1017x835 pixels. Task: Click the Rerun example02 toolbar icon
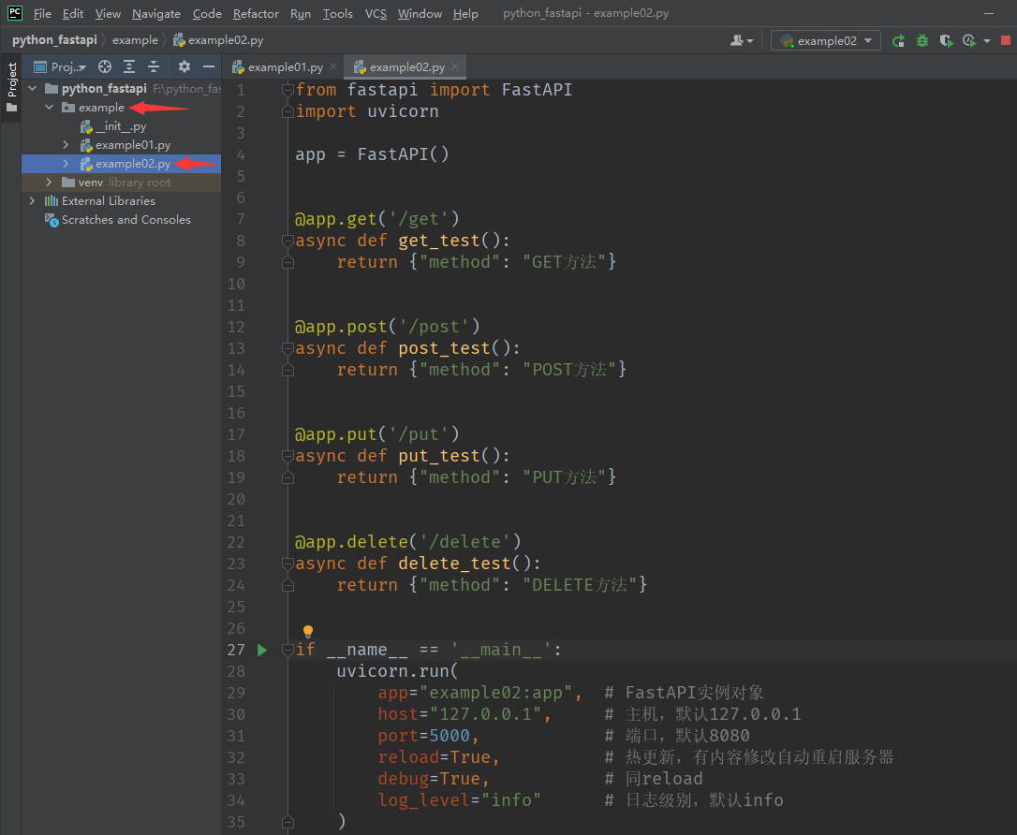coord(899,41)
